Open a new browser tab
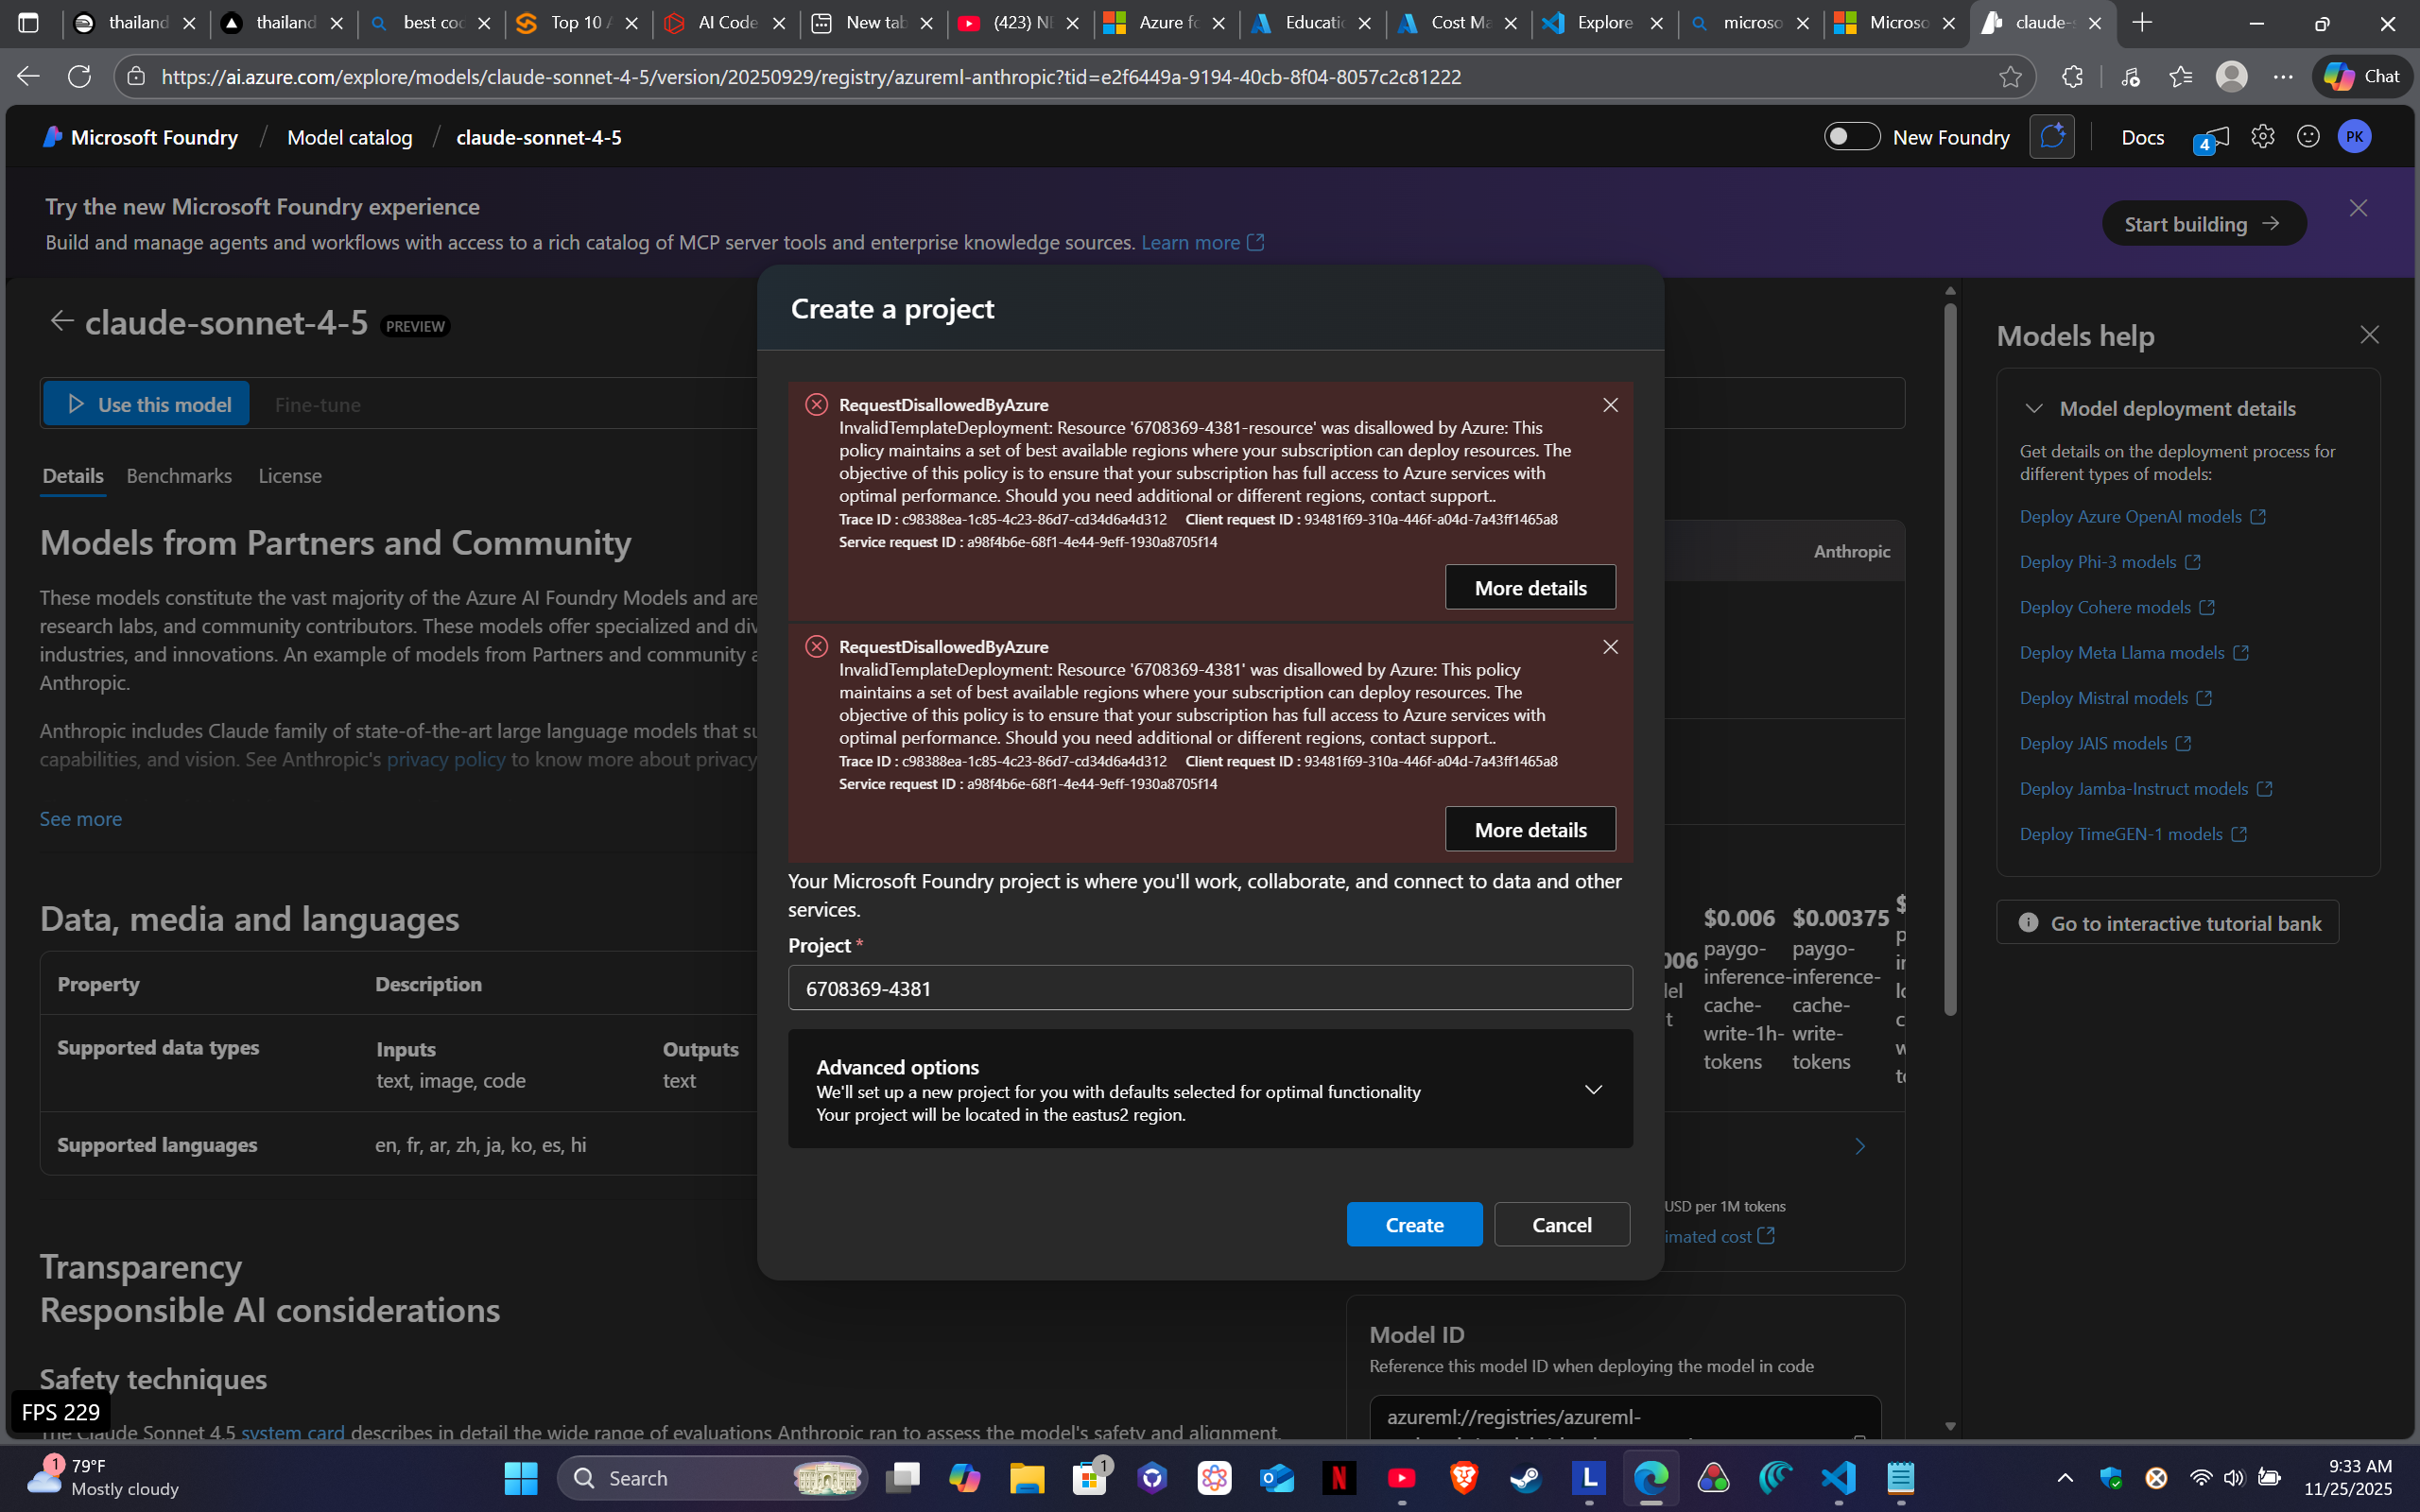 click(2142, 22)
